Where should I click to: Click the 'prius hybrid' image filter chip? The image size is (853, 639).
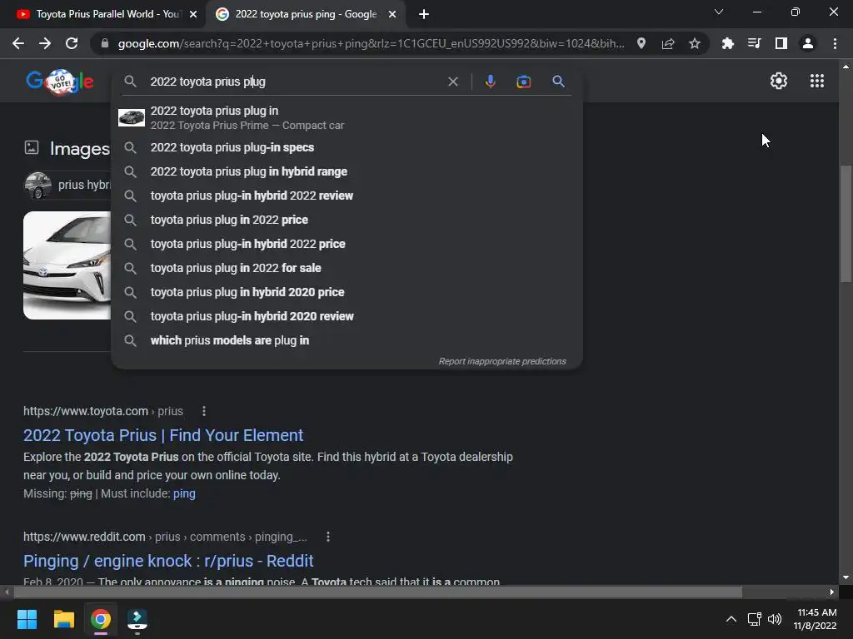click(x=68, y=185)
